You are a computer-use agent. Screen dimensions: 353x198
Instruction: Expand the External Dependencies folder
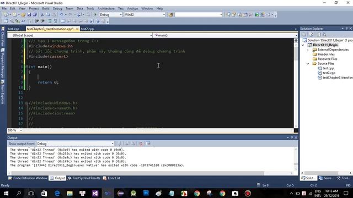coord(308,50)
